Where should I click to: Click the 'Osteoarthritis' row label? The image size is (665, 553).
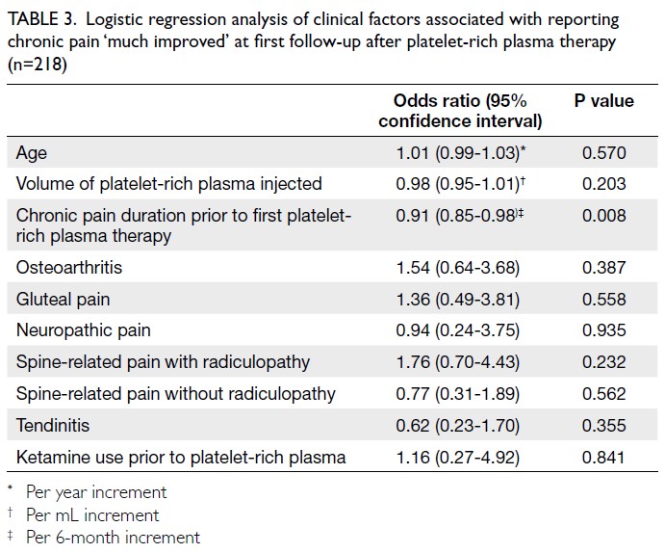[x=67, y=268]
